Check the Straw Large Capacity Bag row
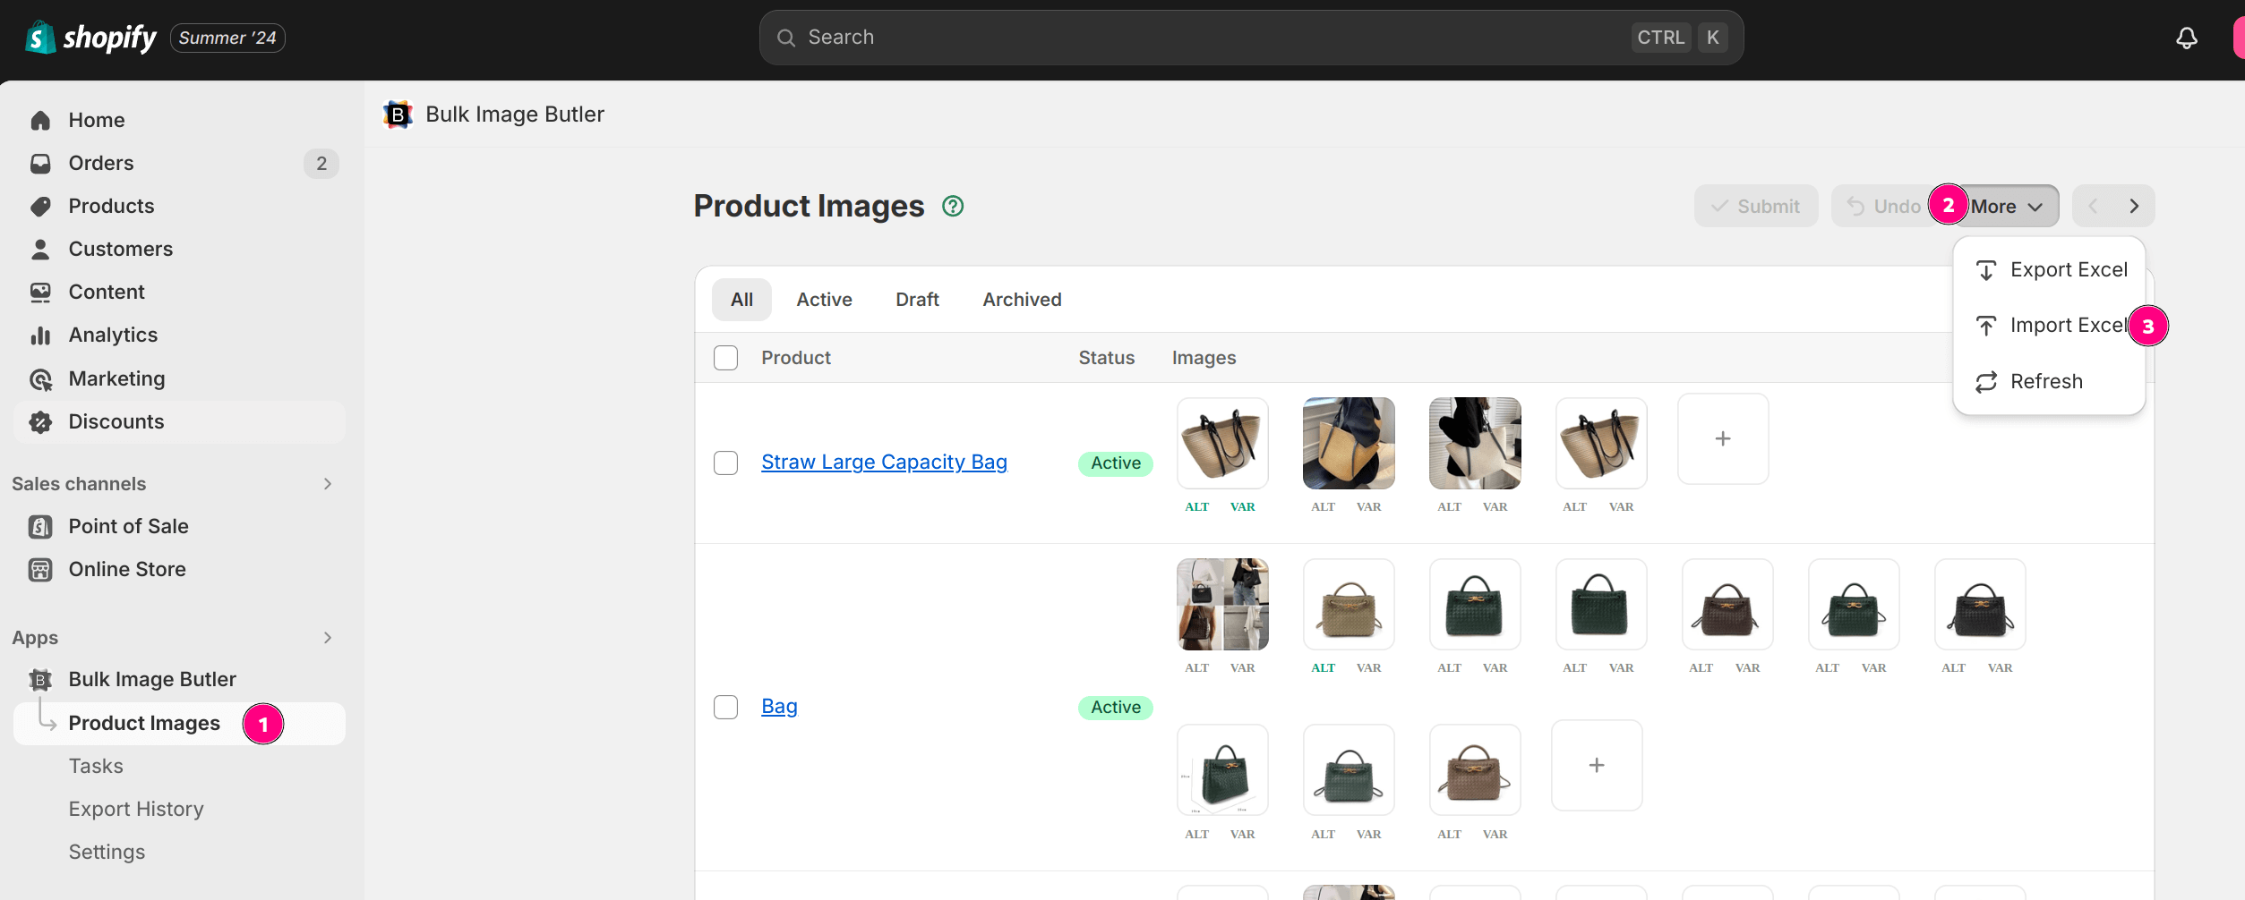 725,463
